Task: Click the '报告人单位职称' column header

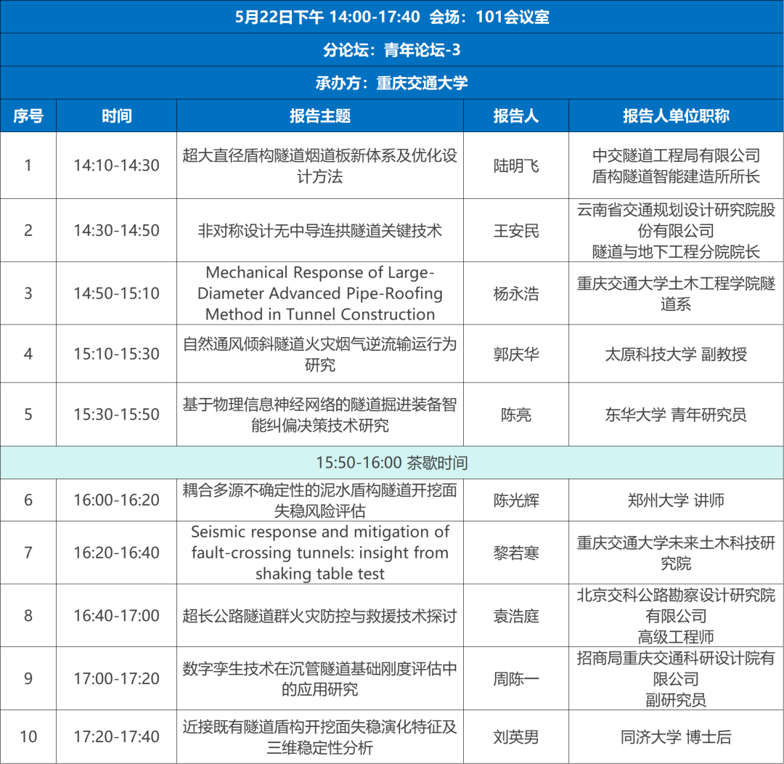Action: click(676, 115)
